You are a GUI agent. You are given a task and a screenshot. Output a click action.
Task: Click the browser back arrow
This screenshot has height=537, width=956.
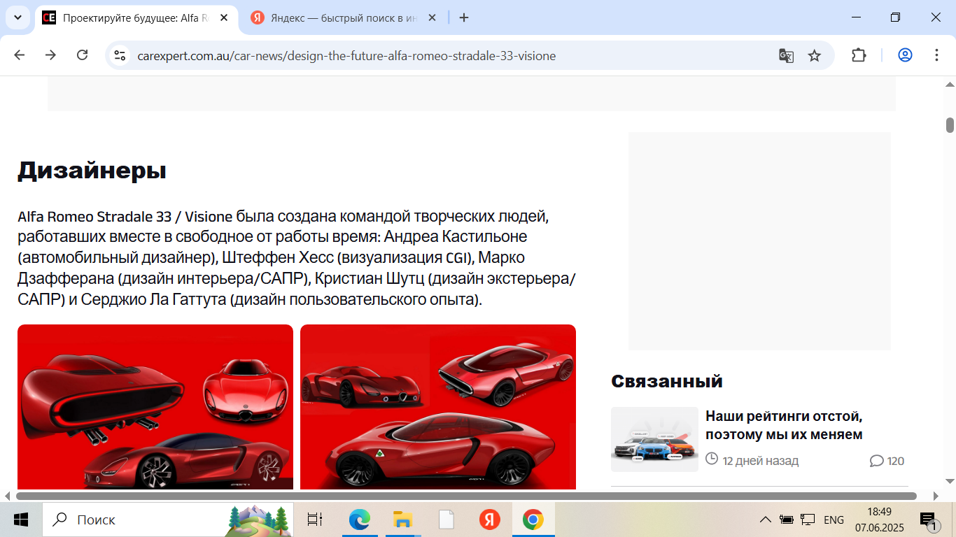tap(20, 55)
